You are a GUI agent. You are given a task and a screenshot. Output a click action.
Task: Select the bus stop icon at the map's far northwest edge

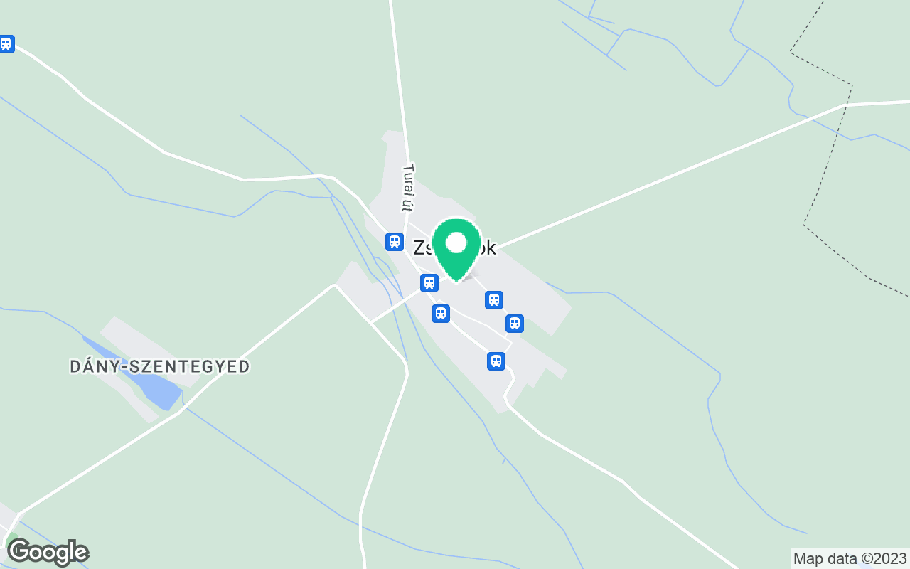pos(6,43)
